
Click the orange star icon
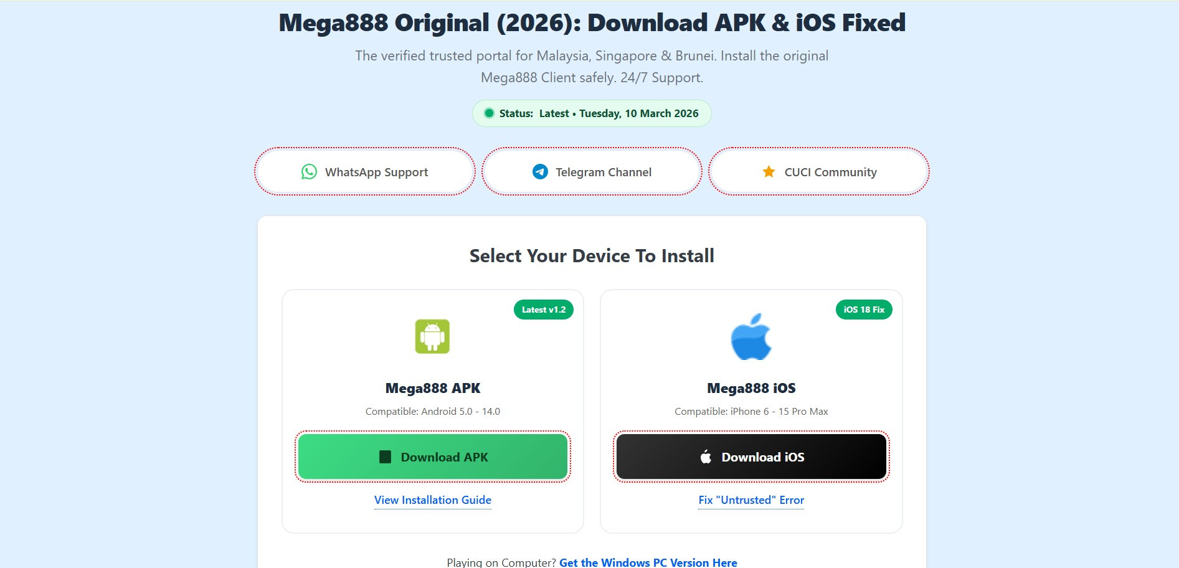(769, 172)
